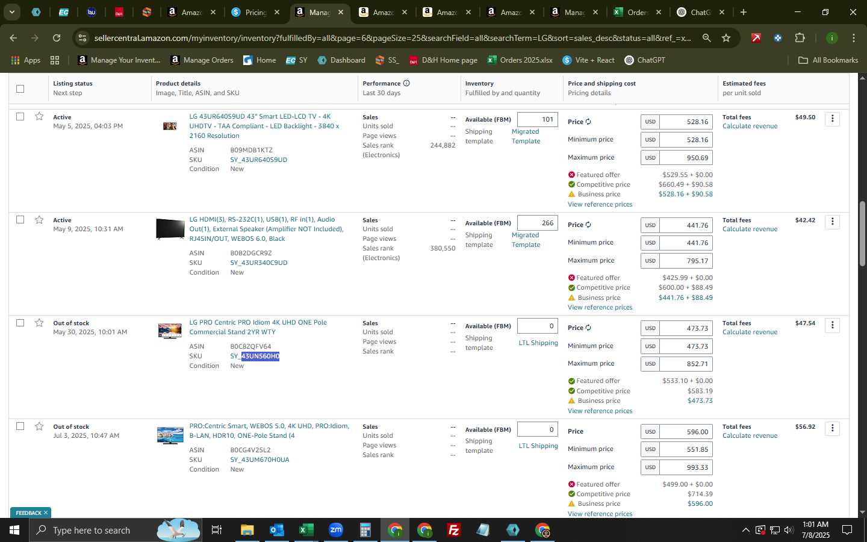This screenshot has height=542, width=867.
Task: Click business price $528.16 + $90.58 link
Action: pos(685,194)
